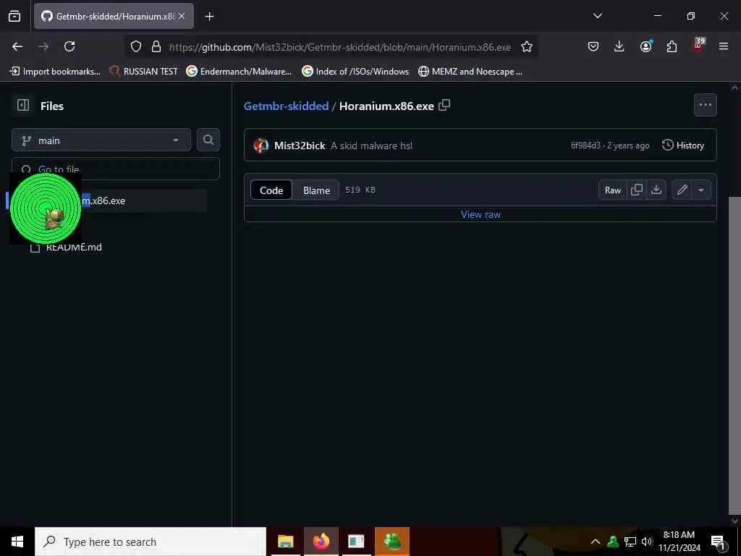
Task: Switch to the Blame view tab
Action: tap(316, 190)
